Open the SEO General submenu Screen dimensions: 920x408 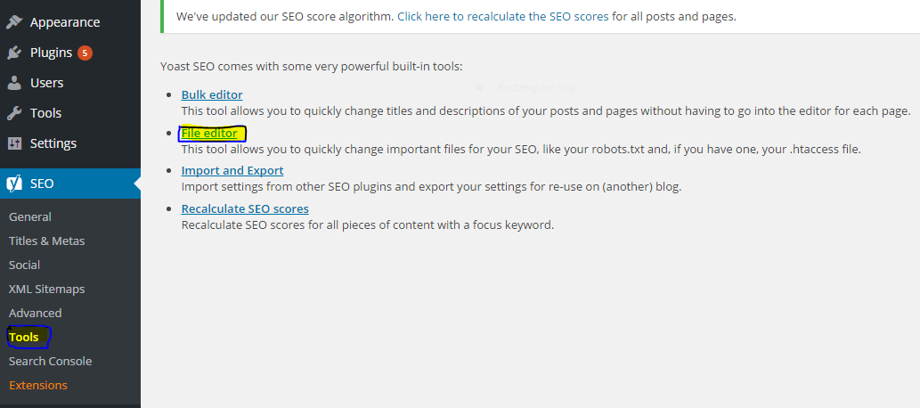[x=30, y=216]
